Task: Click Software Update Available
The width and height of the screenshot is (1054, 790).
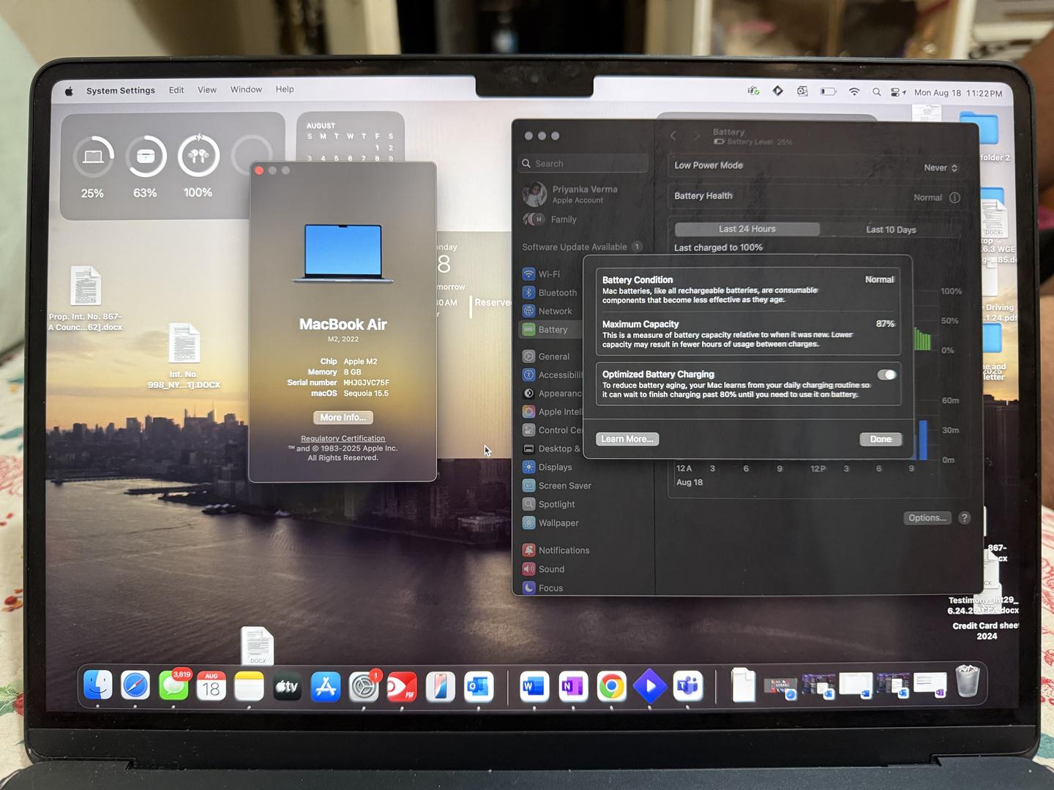Action: (x=583, y=247)
